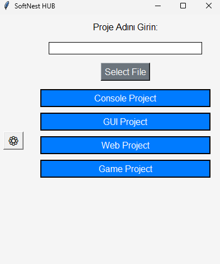
Task: Select the Game Project button
Action: (125, 169)
